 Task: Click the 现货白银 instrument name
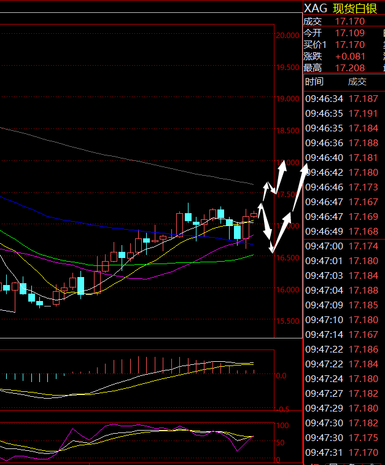pos(355,9)
